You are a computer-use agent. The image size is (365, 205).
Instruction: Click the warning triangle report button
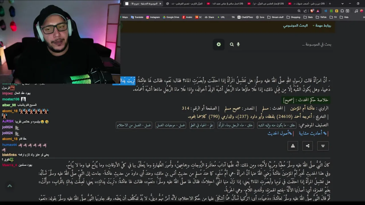pyautogui.click(x=293, y=146)
